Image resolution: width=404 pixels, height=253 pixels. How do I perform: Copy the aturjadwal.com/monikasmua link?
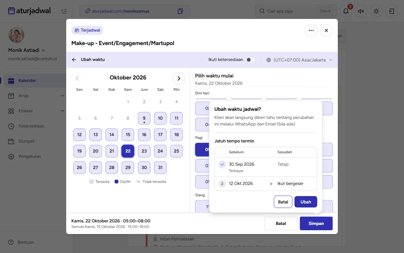[x=180, y=11]
